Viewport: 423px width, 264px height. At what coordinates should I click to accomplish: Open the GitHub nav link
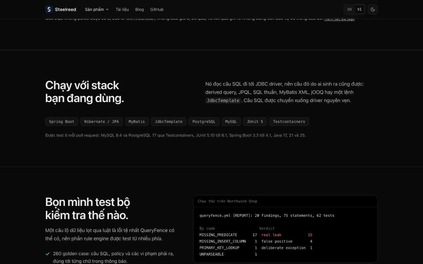coord(157,10)
